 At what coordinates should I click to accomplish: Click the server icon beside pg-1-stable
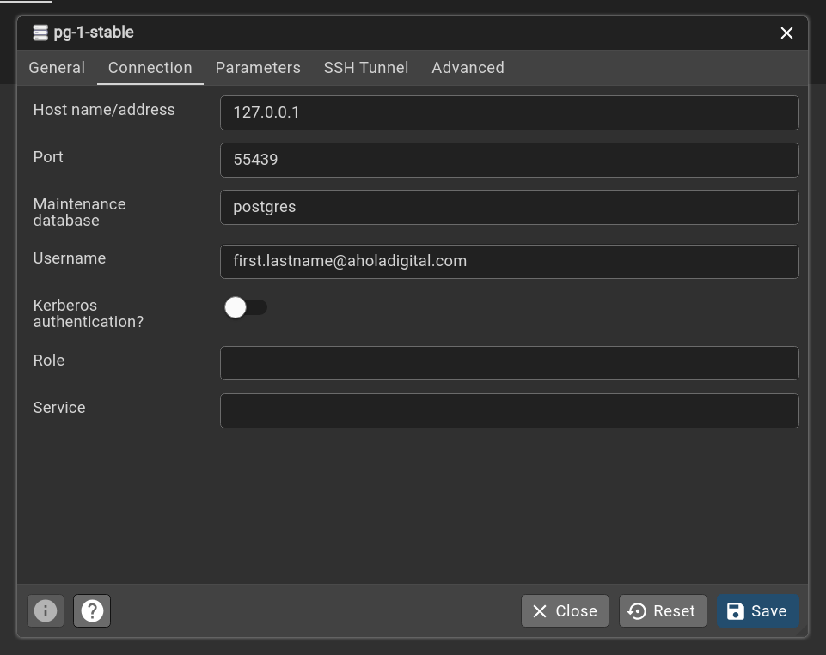point(40,33)
